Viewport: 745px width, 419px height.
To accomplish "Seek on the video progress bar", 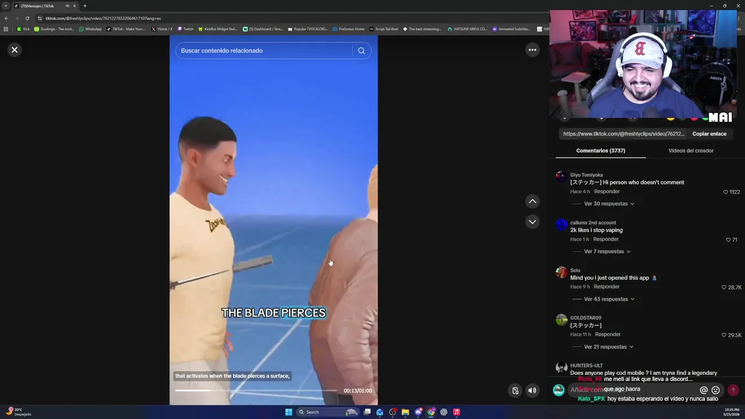I will click(256, 390).
